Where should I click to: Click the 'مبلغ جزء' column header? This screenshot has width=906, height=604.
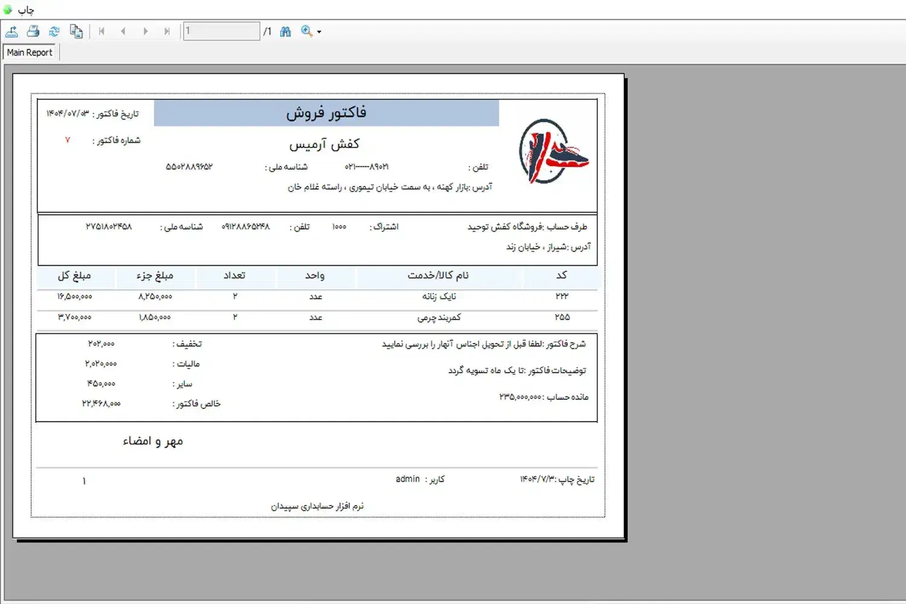pyautogui.click(x=155, y=275)
